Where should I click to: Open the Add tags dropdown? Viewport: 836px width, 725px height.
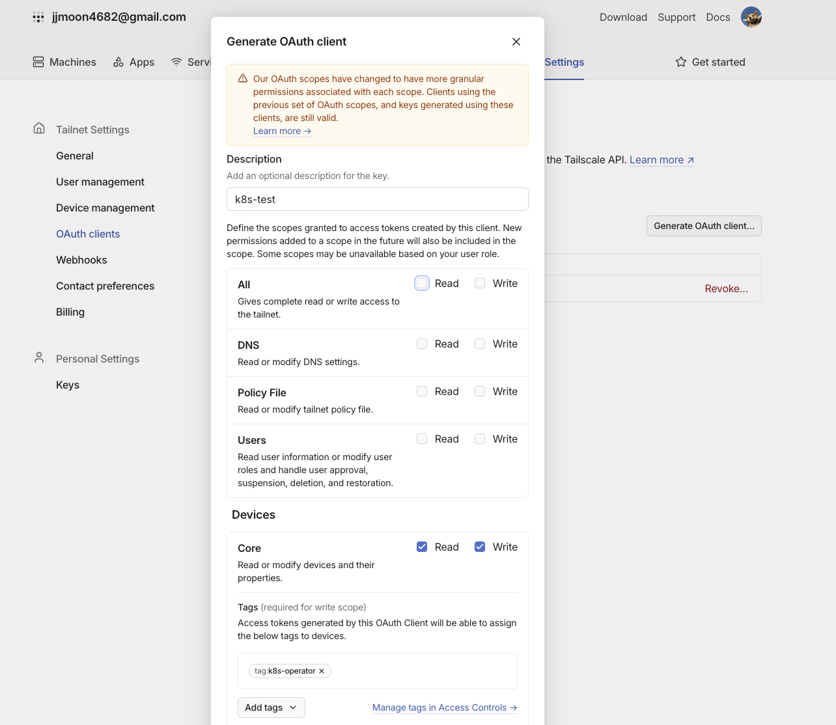click(x=271, y=707)
